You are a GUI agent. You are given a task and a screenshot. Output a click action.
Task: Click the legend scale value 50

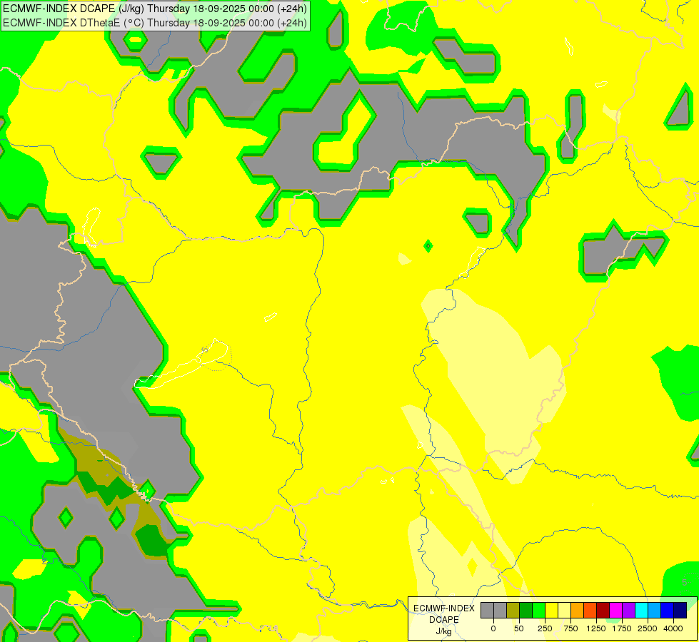(x=519, y=628)
